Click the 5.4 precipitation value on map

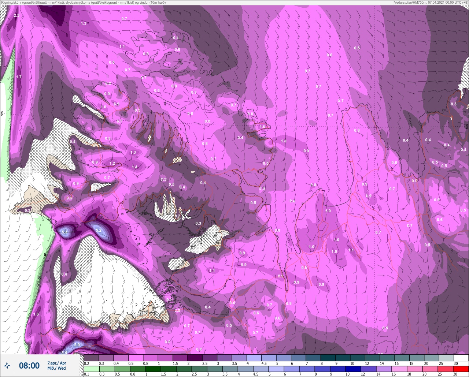65,232
